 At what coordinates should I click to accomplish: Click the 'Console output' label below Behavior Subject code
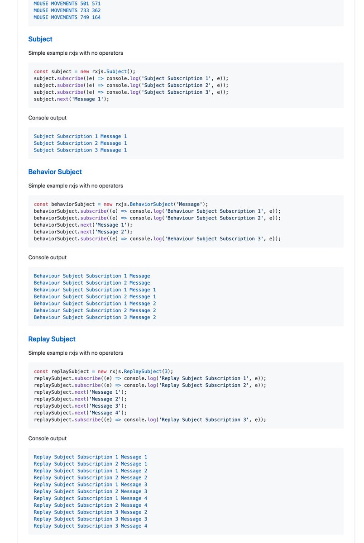click(x=48, y=257)
